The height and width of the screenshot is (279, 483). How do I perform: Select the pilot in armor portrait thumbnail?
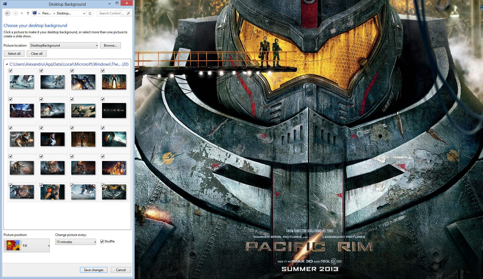(x=53, y=139)
